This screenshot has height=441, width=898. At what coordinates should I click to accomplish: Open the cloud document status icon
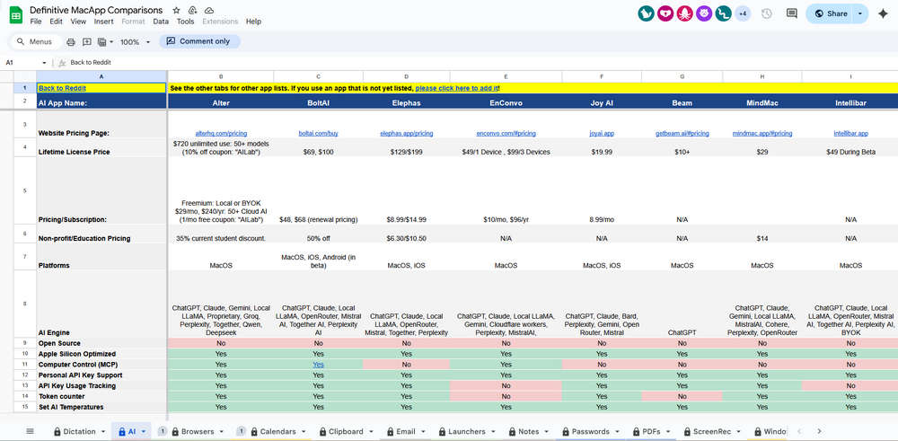coord(209,10)
